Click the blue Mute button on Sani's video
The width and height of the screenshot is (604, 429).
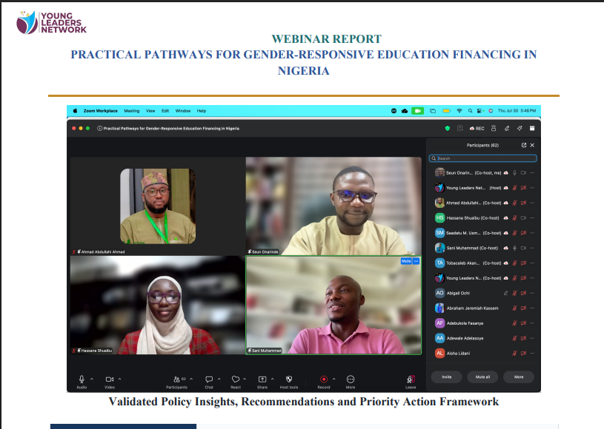coord(406,261)
